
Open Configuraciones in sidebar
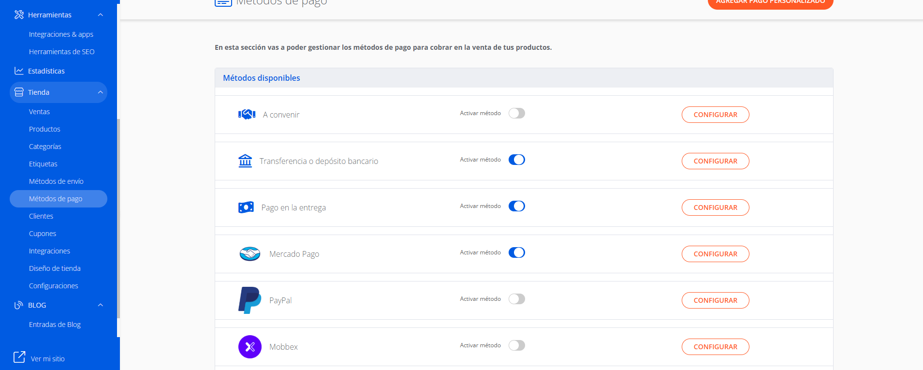pos(53,286)
